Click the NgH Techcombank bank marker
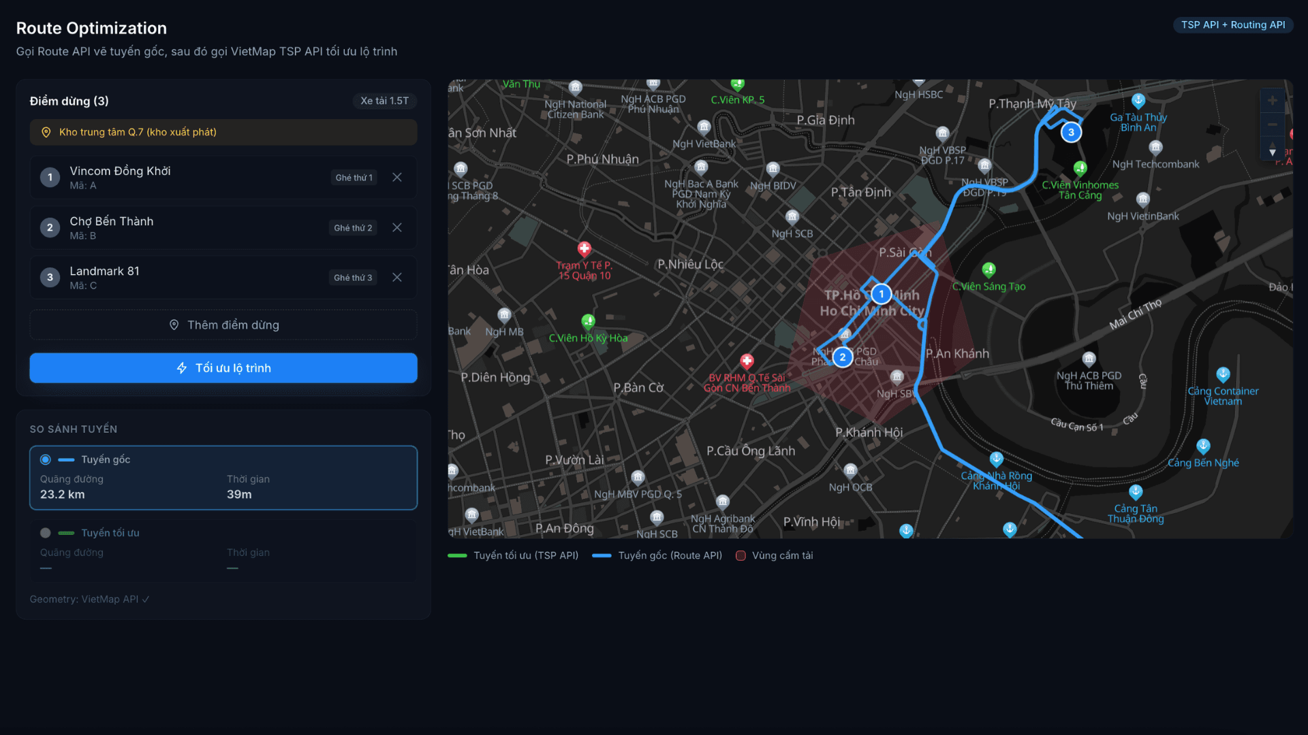This screenshot has width=1308, height=735. coord(1155,148)
